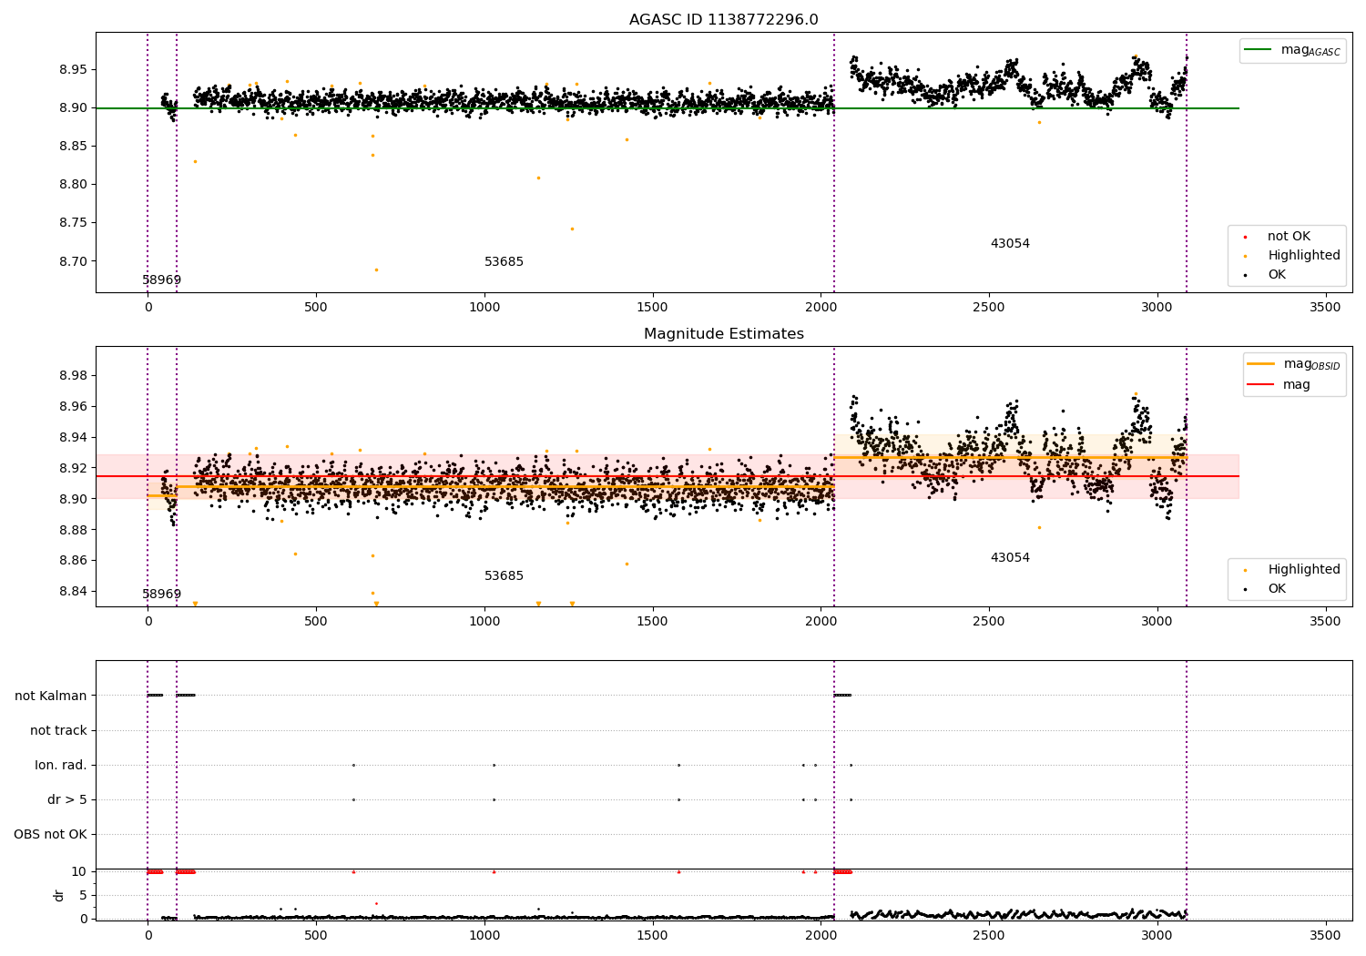Select the mag OBSID legend entry
Viewport: 1366px width, 956px height.
click(x=1293, y=364)
